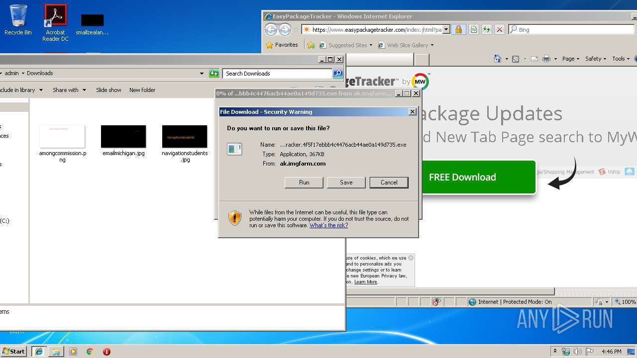Image resolution: width=637 pixels, height=358 pixels.
Task: View the security lock report icon
Action: coord(458,30)
